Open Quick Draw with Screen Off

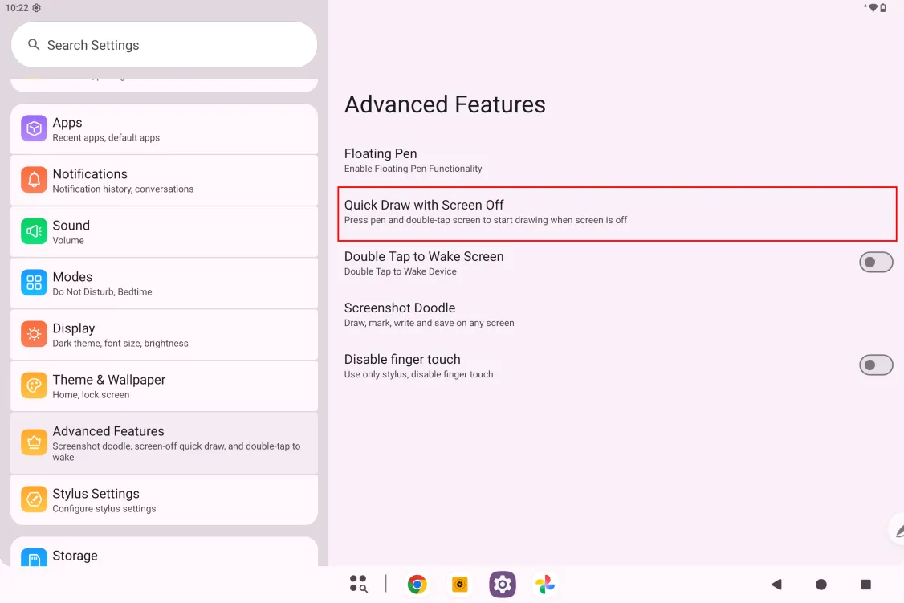point(617,212)
